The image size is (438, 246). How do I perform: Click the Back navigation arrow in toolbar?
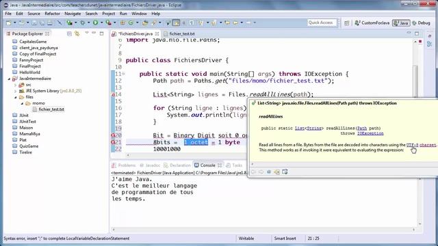[x=235, y=23]
